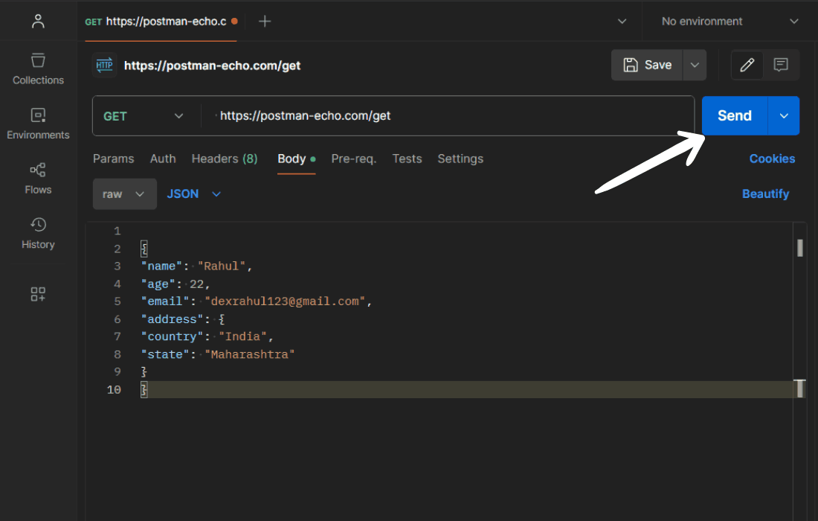Viewport: 818px width, 521px height.
Task: Add a new request tab with plus
Action: [x=264, y=21]
